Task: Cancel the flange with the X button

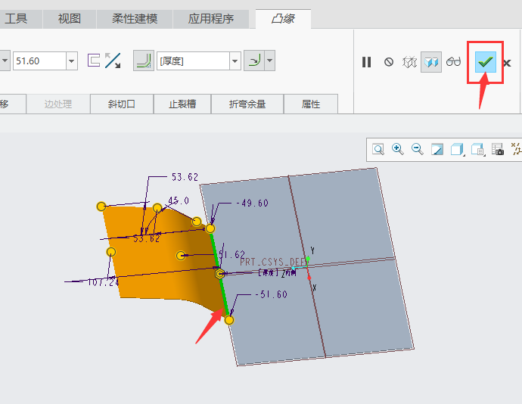Action: (507, 63)
